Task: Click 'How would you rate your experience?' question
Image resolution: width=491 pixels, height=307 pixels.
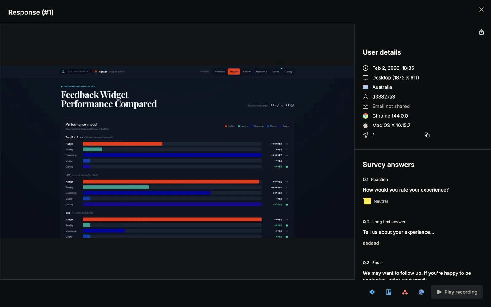Action: (x=406, y=190)
